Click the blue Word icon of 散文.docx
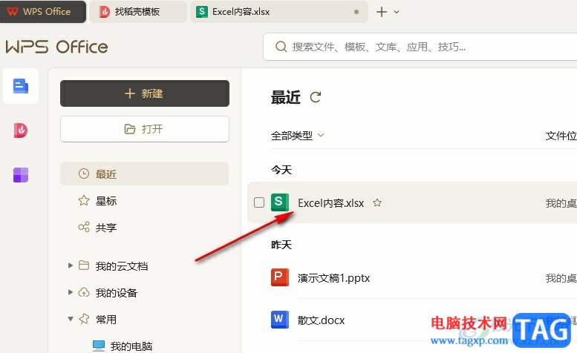Viewport: 577px width, 353px height. click(x=280, y=320)
